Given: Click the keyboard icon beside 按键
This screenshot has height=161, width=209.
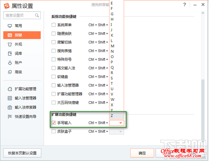Looking at the screenshot, I should tap(10, 35).
